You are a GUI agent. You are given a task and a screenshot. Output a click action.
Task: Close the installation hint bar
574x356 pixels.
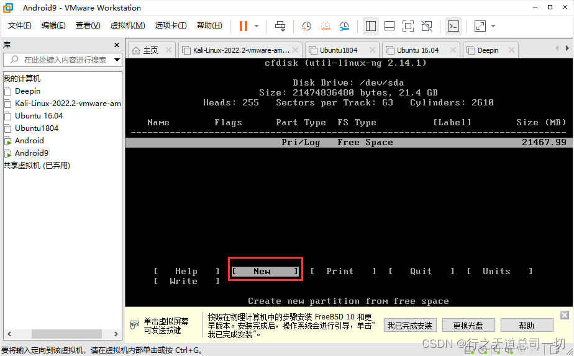point(565,315)
